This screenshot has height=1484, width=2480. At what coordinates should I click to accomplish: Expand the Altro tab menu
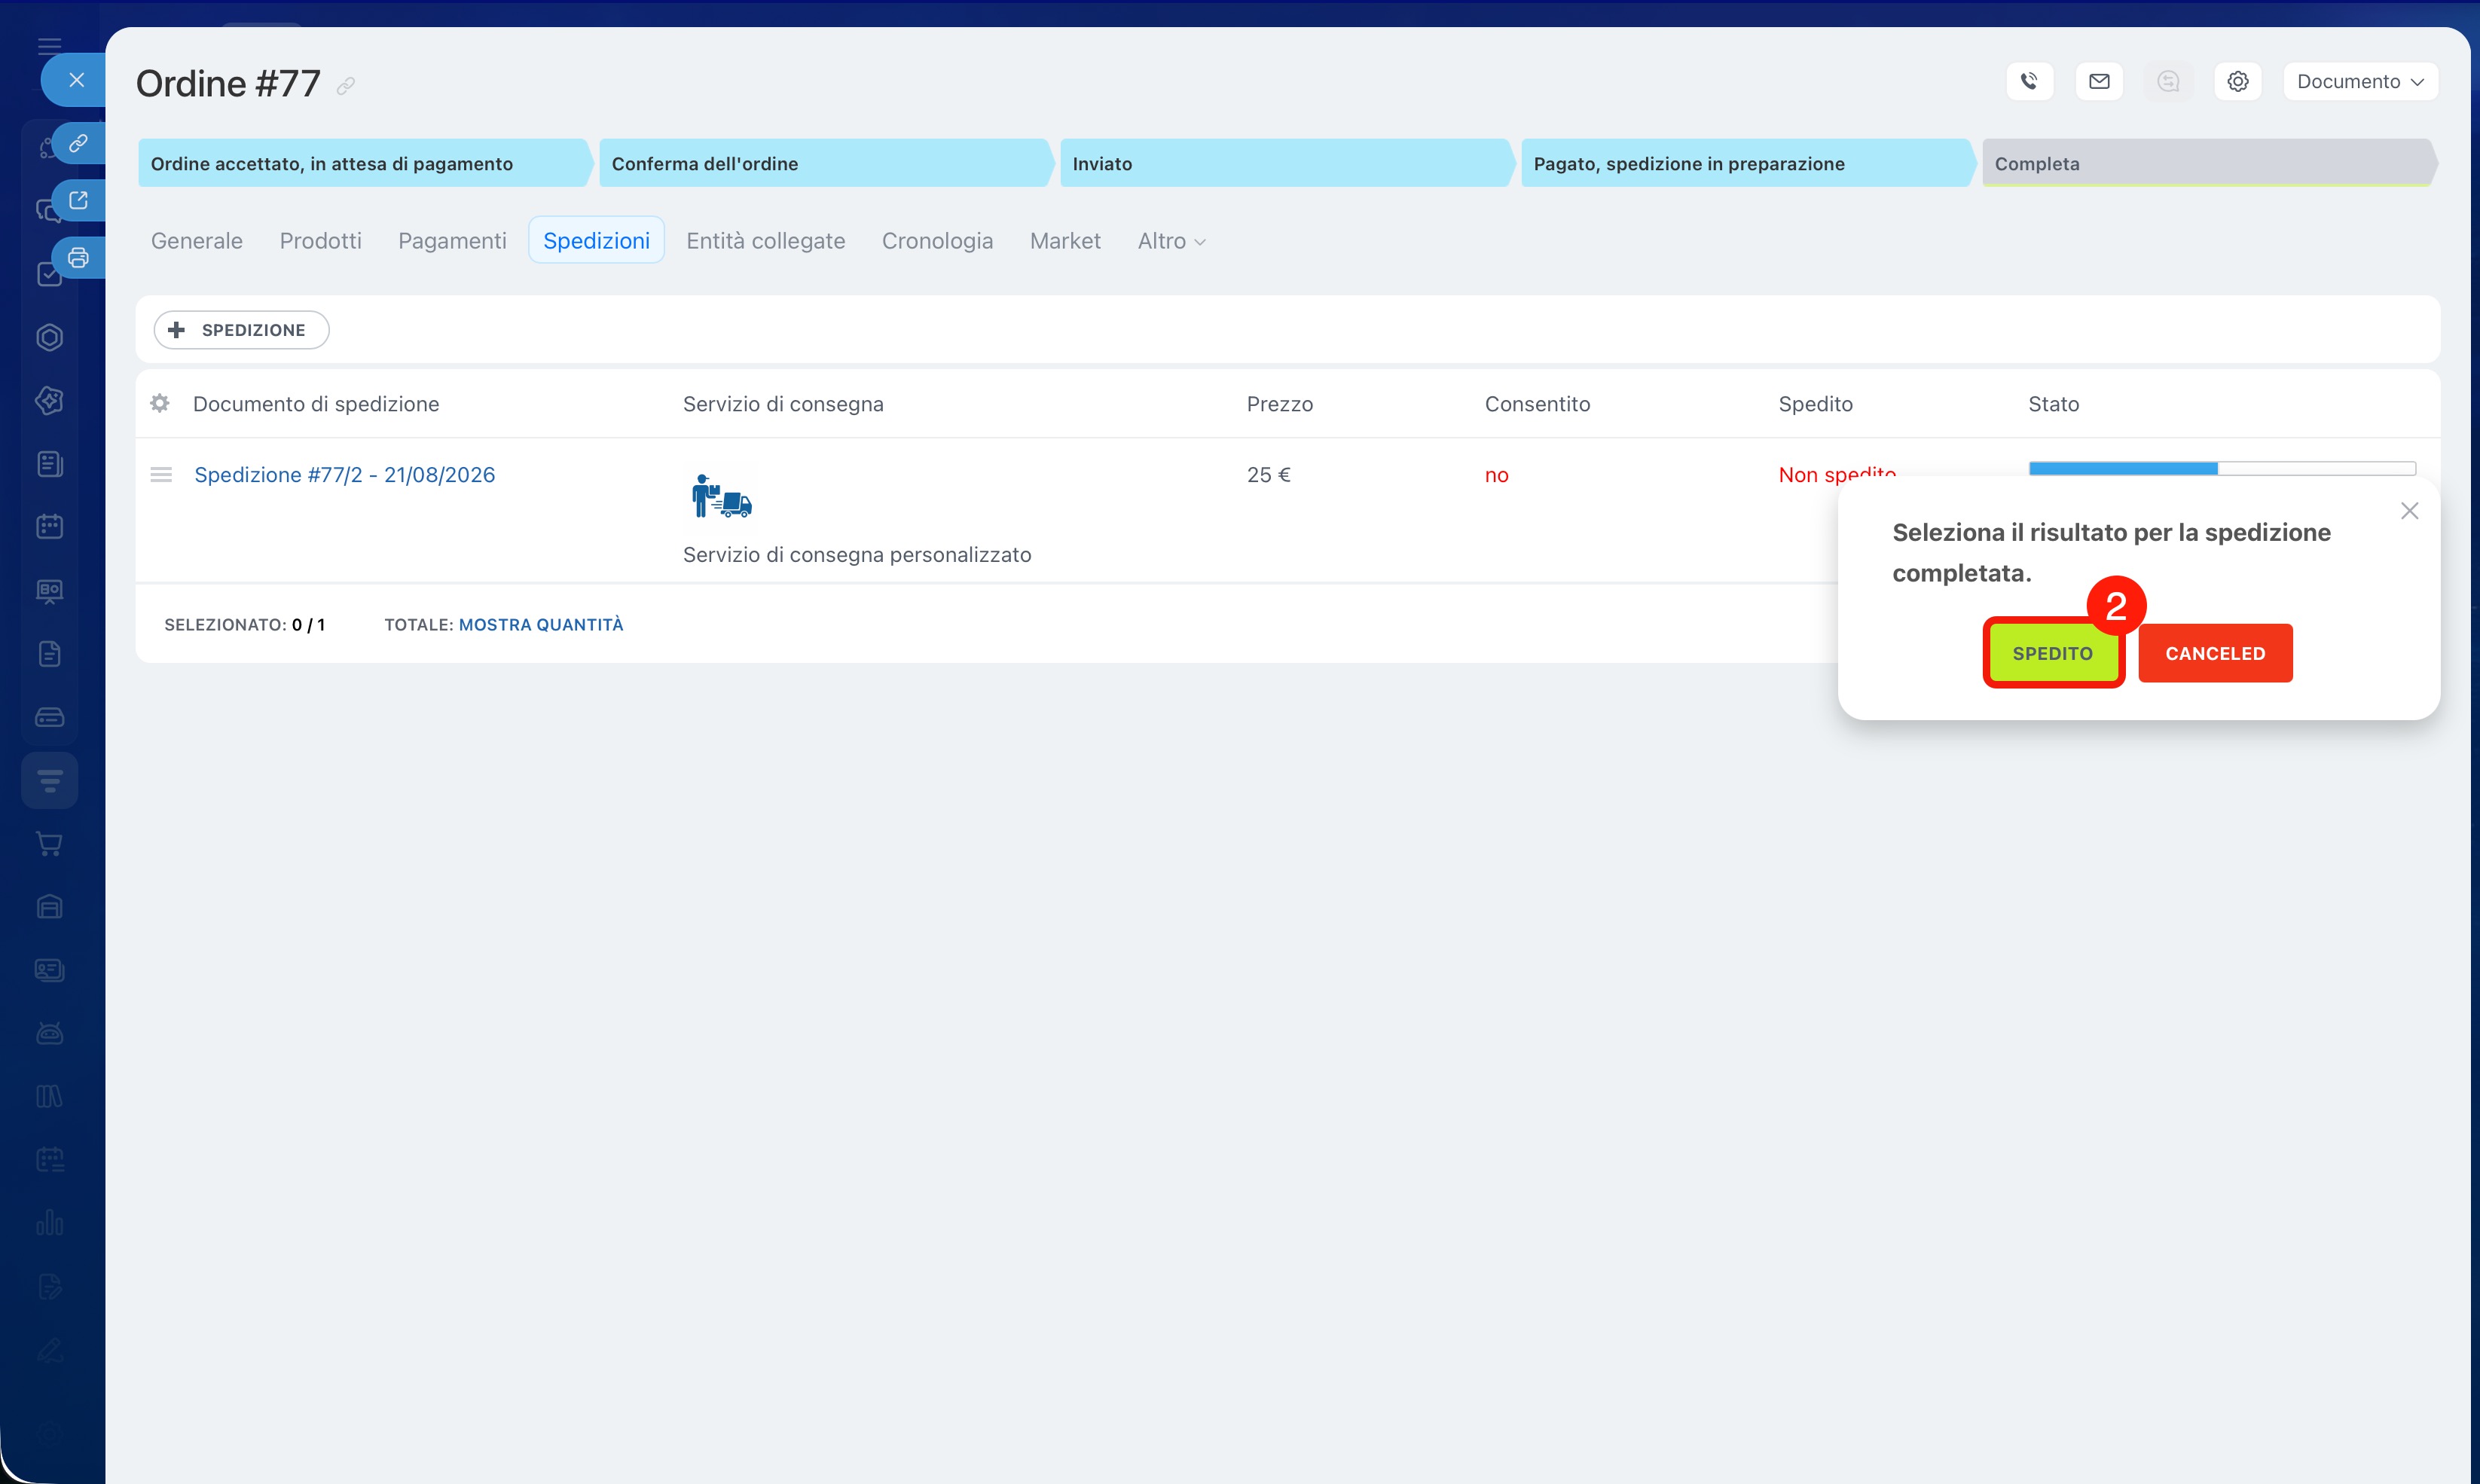point(1171,241)
